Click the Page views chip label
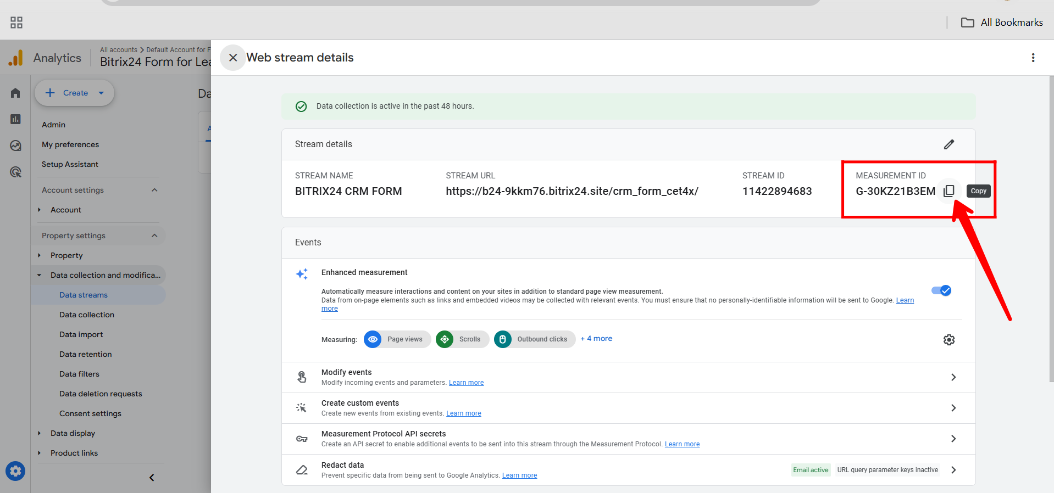Image resolution: width=1054 pixels, height=493 pixels. click(405, 339)
